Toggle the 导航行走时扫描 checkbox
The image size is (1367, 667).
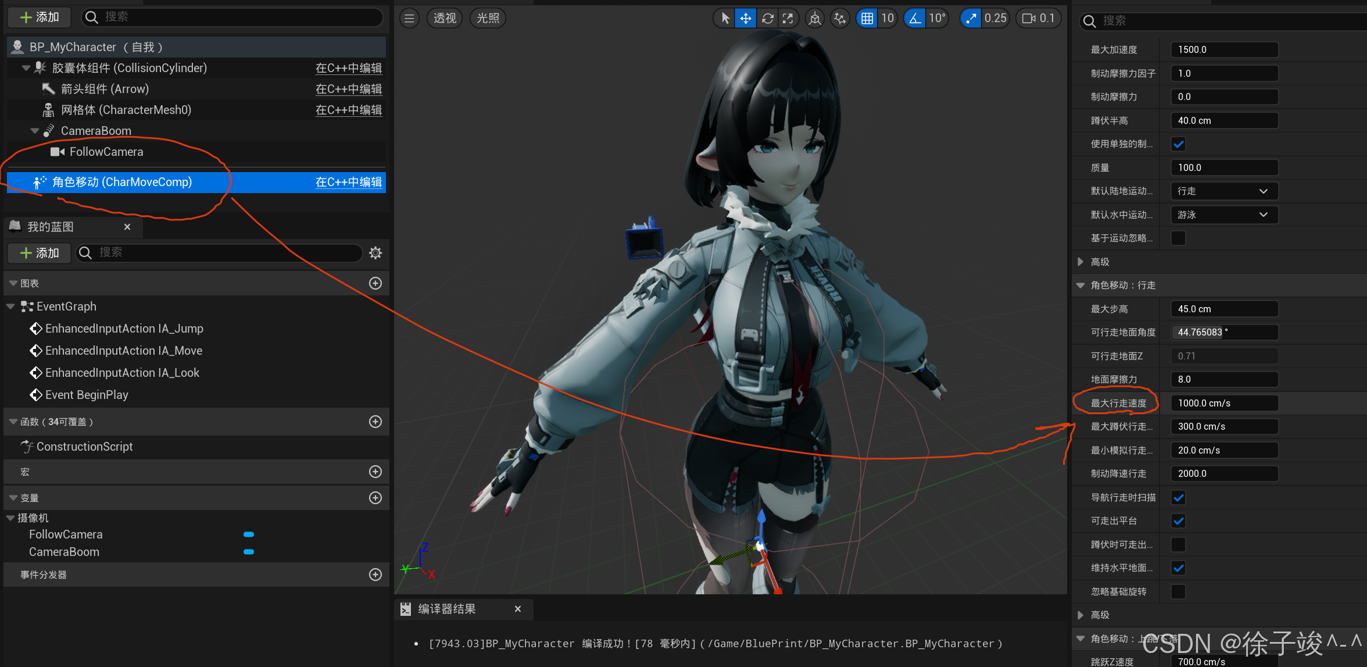point(1178,498)
